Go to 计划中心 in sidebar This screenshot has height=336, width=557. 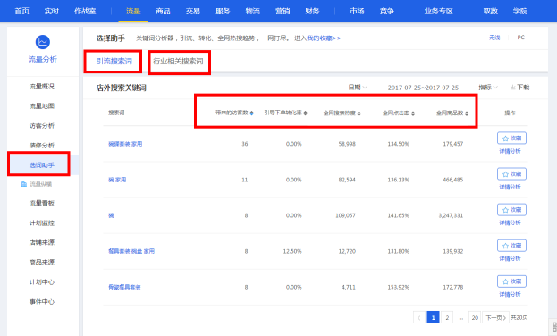tap(42, 282)
